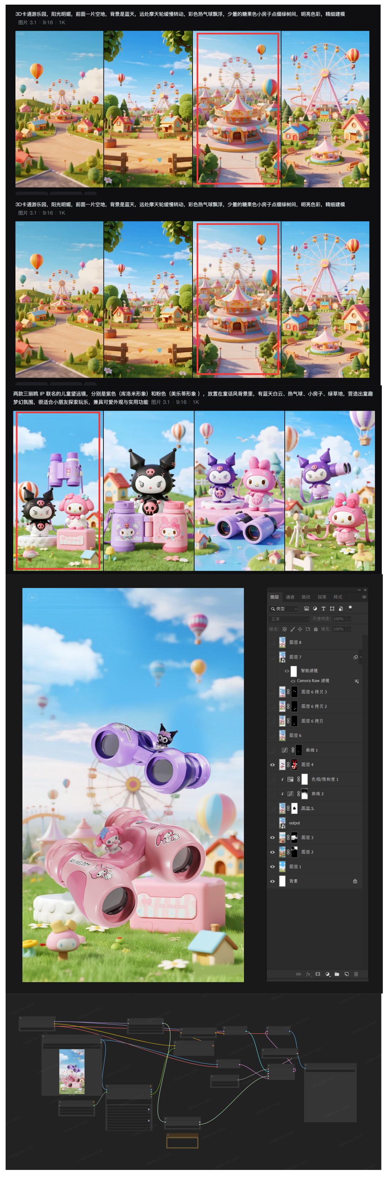Click the hue/saturation icon of 色相/饱和度 1
This screenshot has height=1177, width=385.
click(x=290, y=779)
